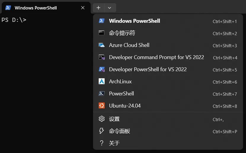Click the Developer Command Prompt VS 2022 icon
This screenshot has width=246, height=153.
pos(102,57)
